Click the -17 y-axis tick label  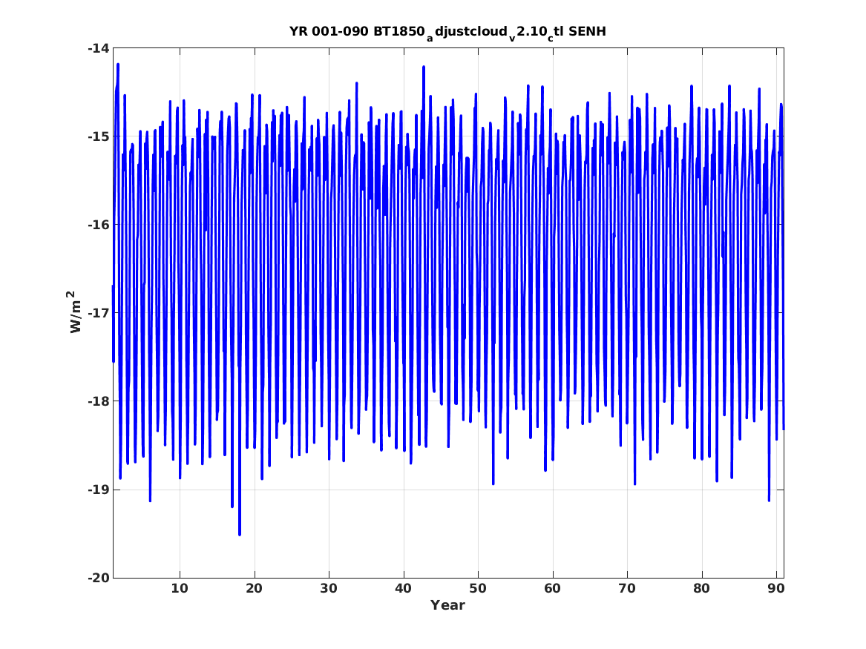point(97,313)
